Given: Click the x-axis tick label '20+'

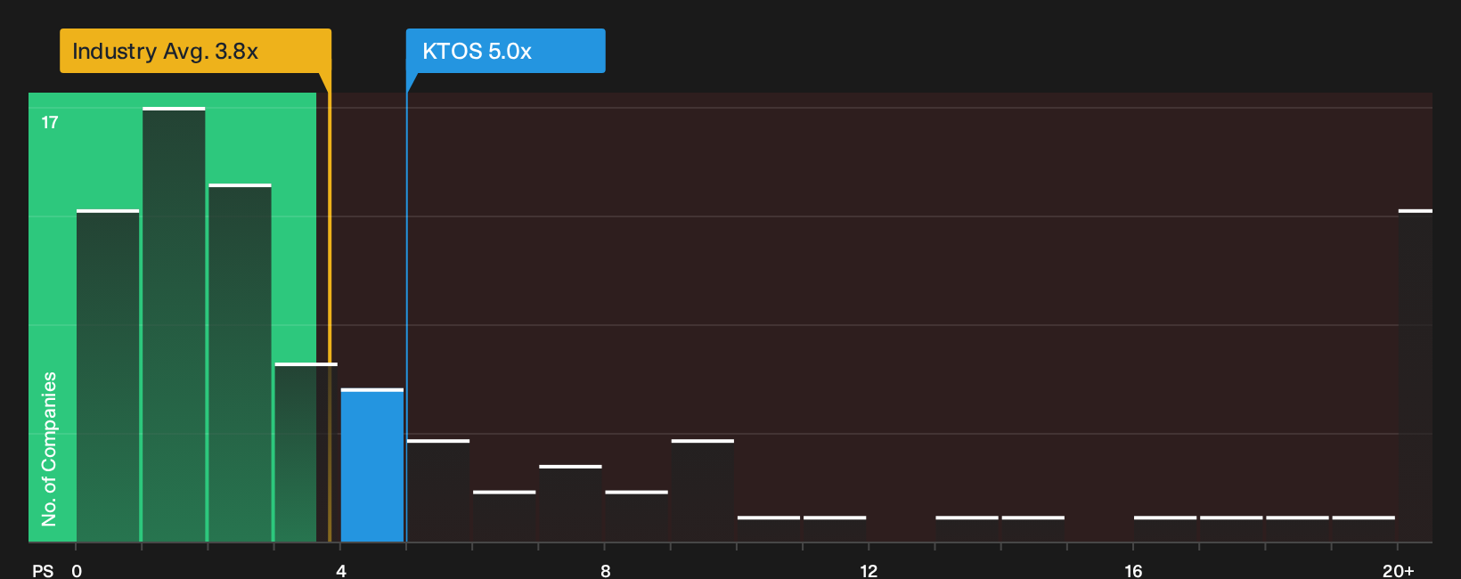Looking at the screenshot, I should click(1399, 571).
